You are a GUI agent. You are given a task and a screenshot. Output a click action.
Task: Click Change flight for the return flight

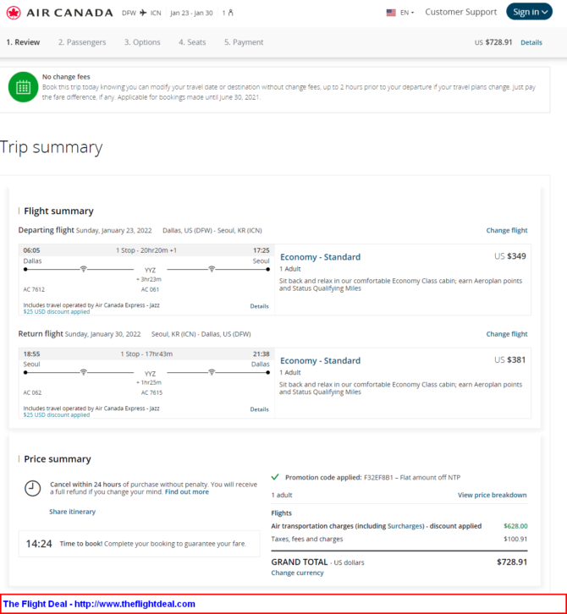[507, 334]
